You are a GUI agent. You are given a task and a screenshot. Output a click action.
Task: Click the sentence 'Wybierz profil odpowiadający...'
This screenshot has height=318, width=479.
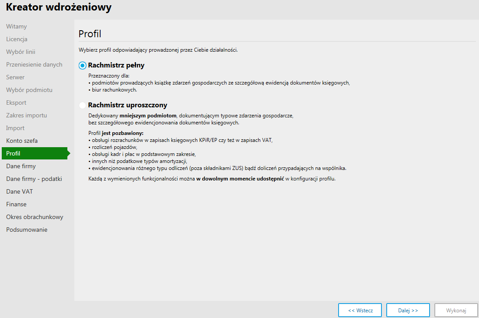(x=158, y=50)
